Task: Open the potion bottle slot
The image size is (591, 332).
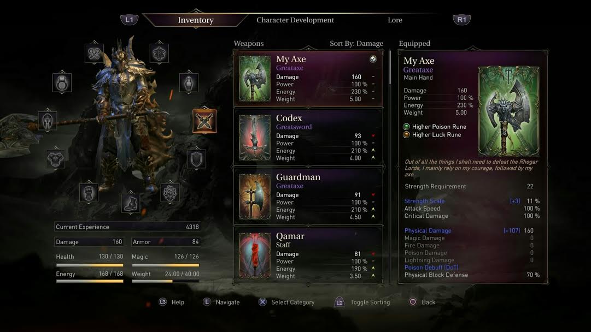Action: (x=189, y=83)
